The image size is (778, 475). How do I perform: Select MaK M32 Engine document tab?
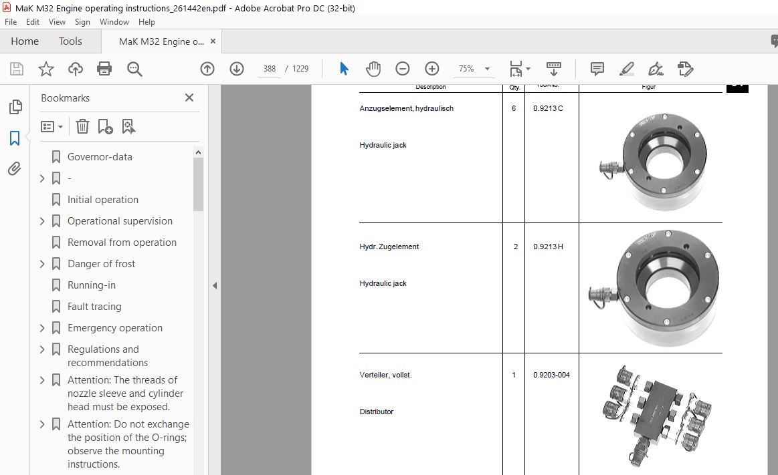161,41
